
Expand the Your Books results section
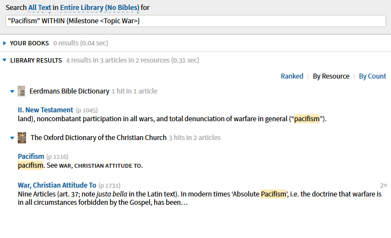(5, 43)
